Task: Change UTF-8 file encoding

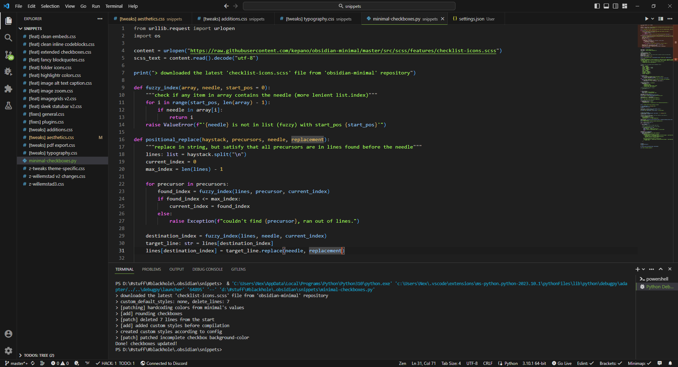Action: pos(472,363)
